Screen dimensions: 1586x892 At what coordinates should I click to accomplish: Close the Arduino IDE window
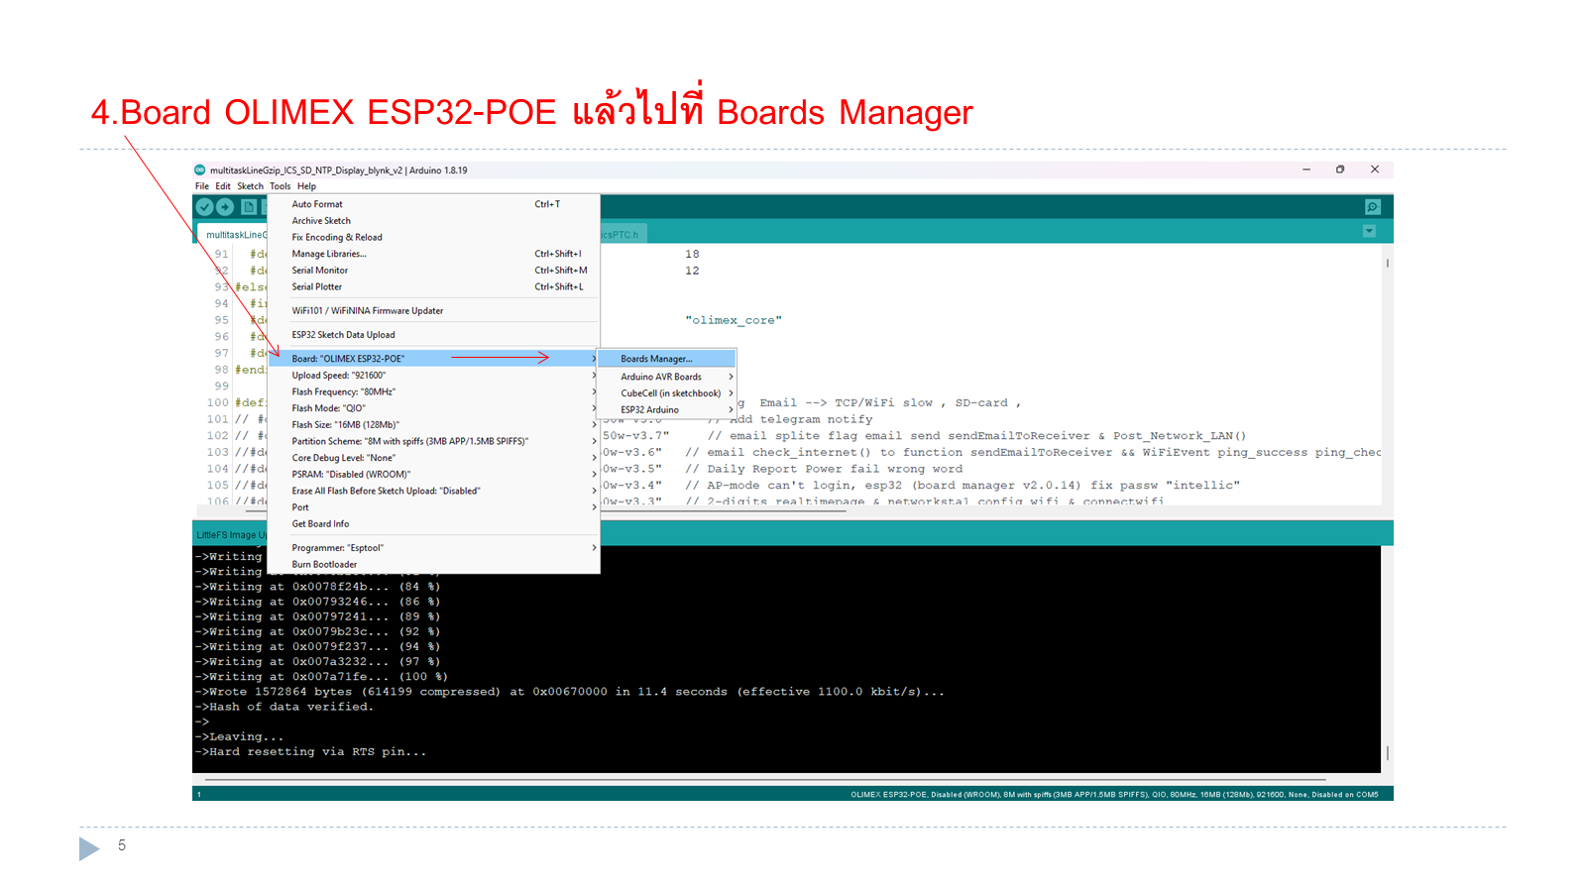tap(1375, 169)
